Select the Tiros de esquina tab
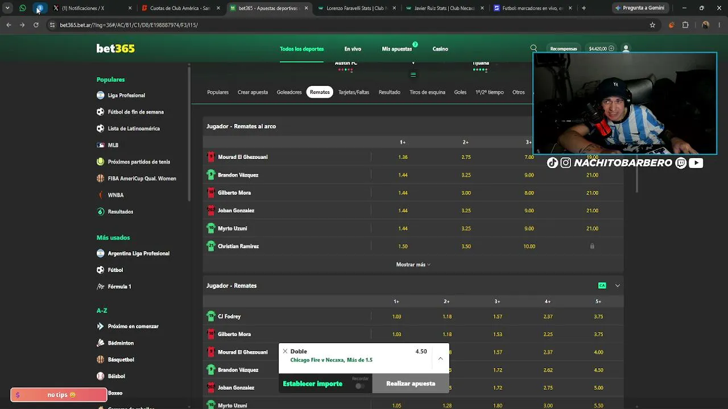Viewport: 728px width, 409px height. coord(427,92)
